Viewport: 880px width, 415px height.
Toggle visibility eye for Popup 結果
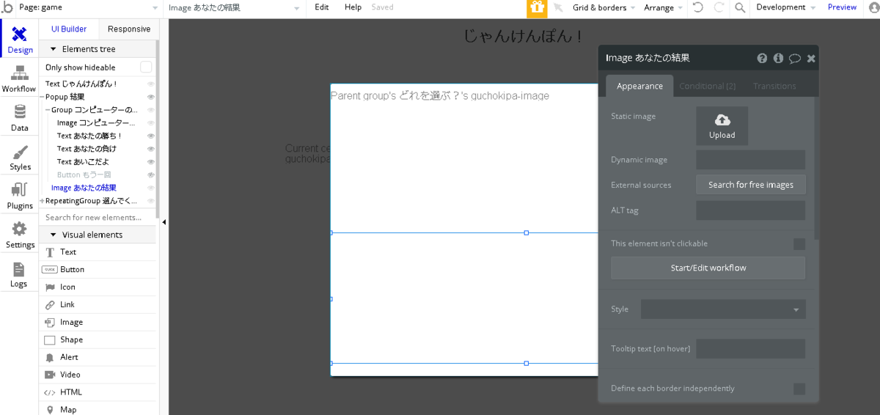(x=151, y=97)
